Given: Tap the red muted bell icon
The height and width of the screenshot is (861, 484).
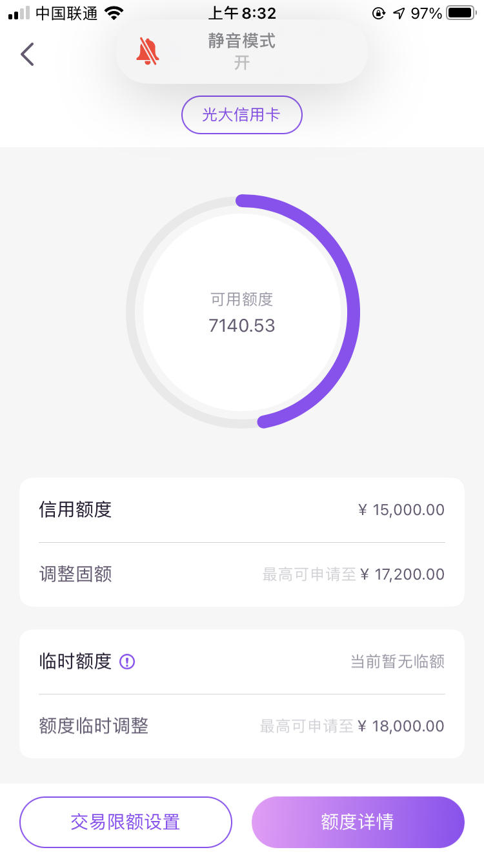Looking at the screenshot, I should (148, 51).
